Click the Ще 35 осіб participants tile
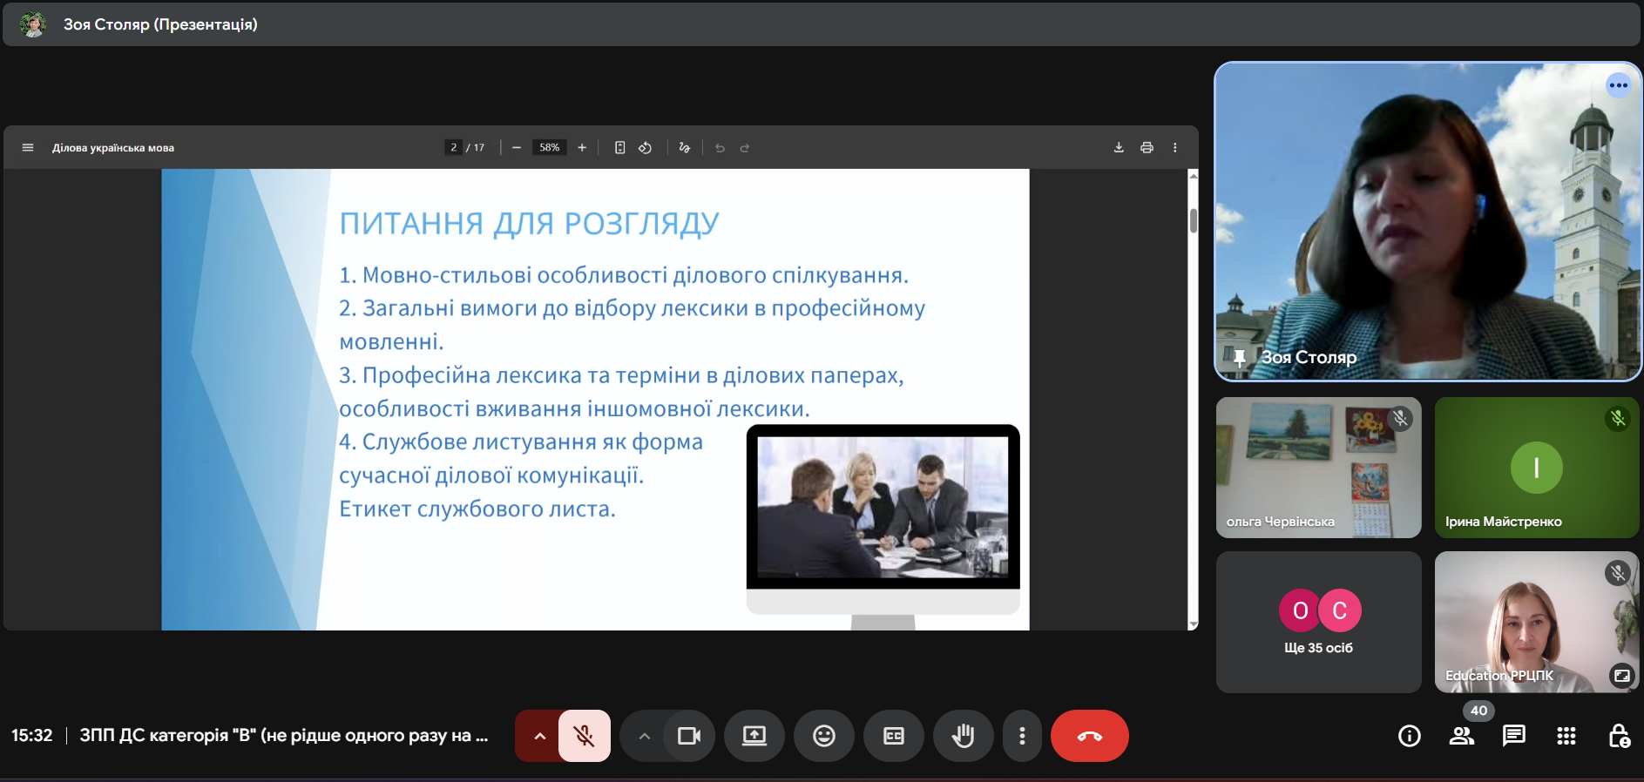Screen dimensions: 1644x782 [x=1318, y=622]
